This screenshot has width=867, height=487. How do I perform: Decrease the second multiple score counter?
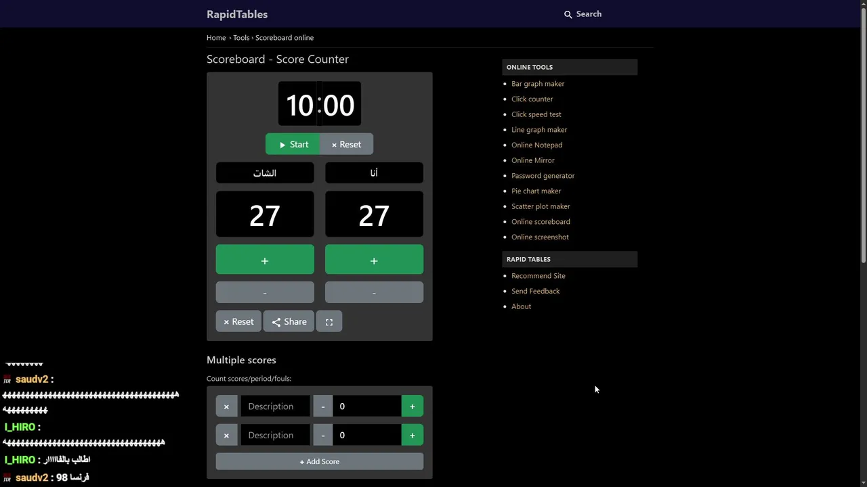pyautogui.click(x=323, y=435)
